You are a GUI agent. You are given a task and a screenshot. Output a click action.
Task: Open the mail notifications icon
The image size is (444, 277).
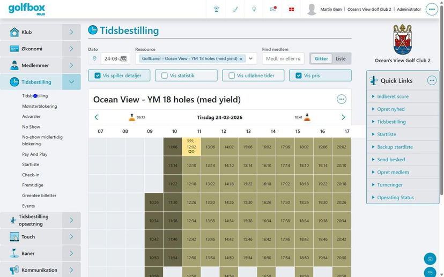(x=273, y=9)
